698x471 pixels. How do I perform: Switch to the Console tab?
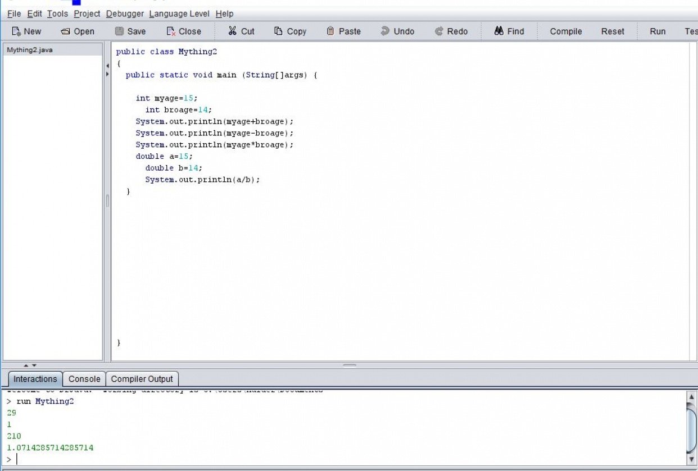point(84,379)
